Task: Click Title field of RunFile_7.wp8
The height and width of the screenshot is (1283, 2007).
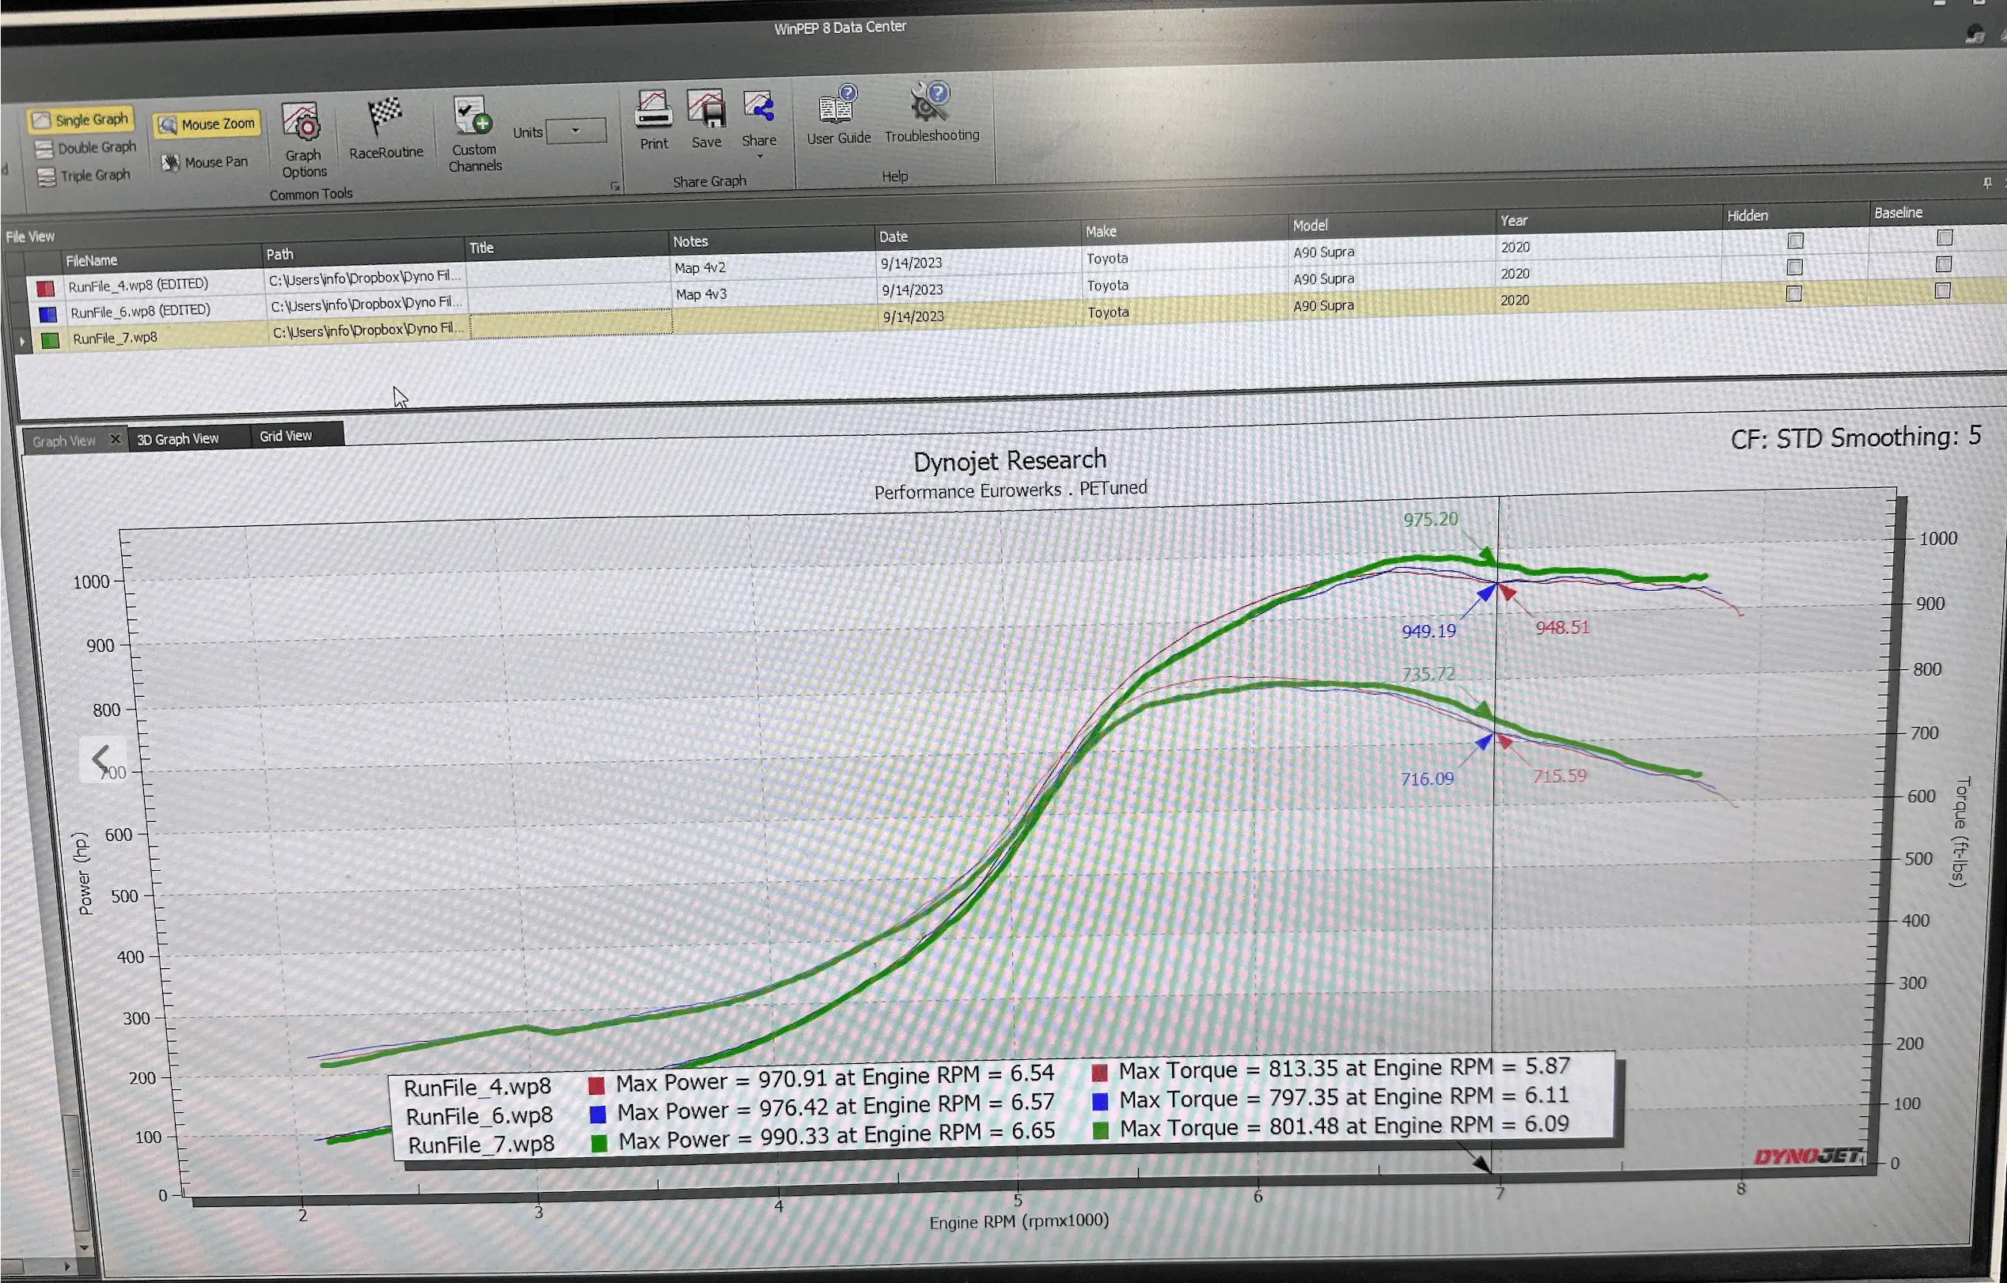Action: (571, 324)
